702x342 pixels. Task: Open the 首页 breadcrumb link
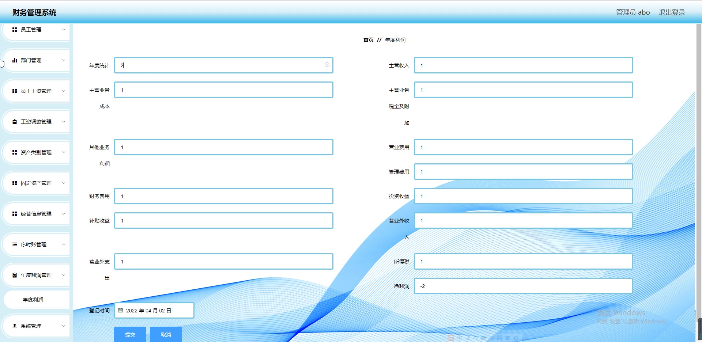pos(368,40)
